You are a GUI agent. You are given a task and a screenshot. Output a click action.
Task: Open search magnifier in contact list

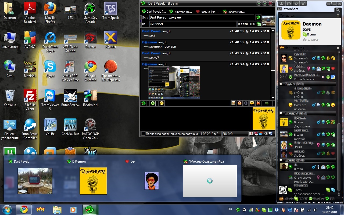point(338,10)
